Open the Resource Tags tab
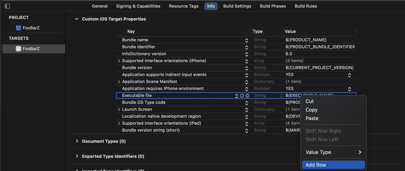Screen dimensions: 405x171 tap(184, 6)
